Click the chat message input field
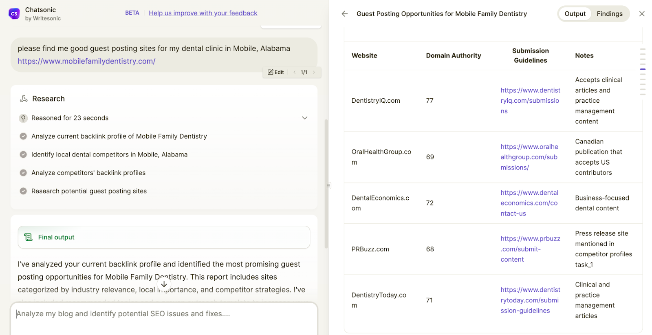 tap(164, 318)
